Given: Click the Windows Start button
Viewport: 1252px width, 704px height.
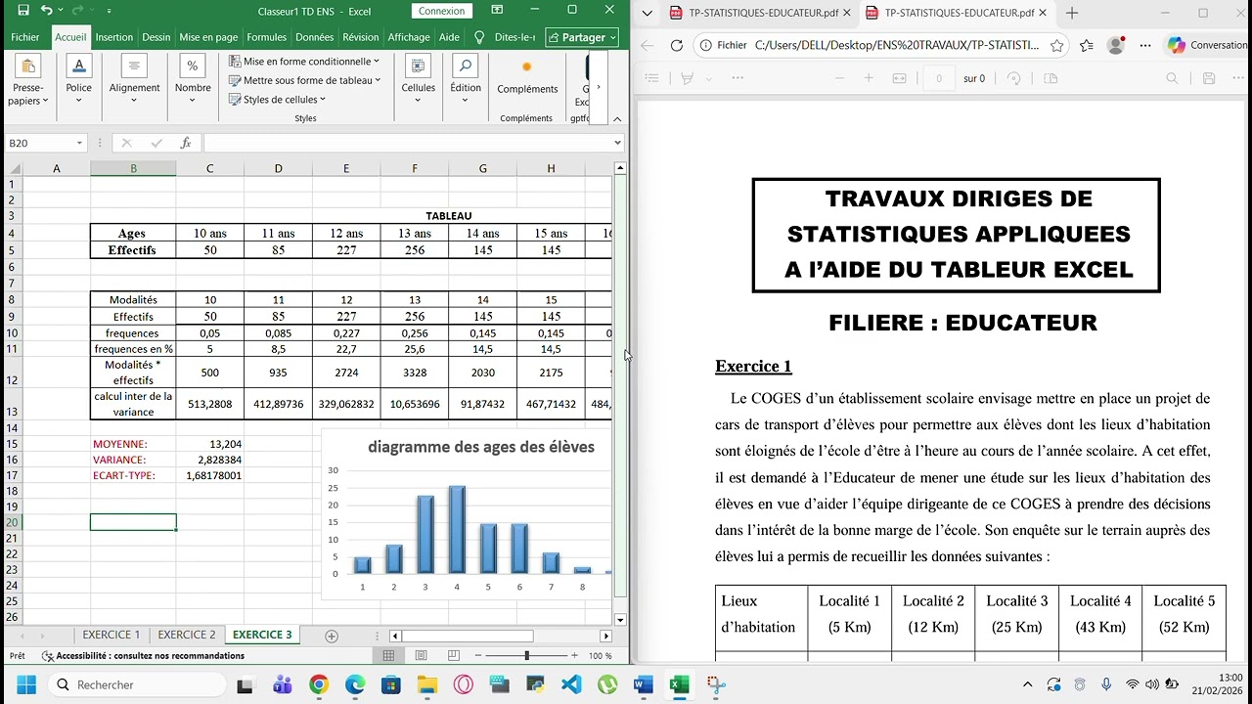Looking at the screenshot, I should coord(26,684).
